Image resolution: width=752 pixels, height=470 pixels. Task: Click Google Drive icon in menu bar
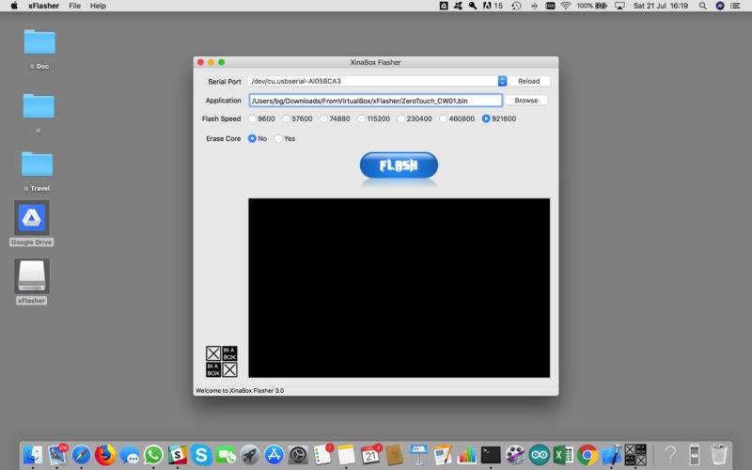tap(444, 6)
